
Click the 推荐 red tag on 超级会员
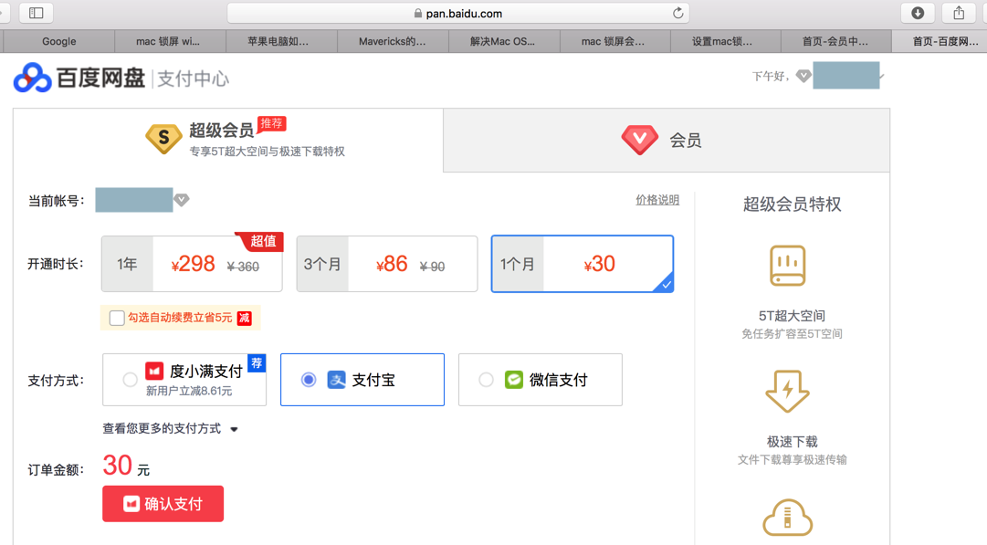pos(272,123)
